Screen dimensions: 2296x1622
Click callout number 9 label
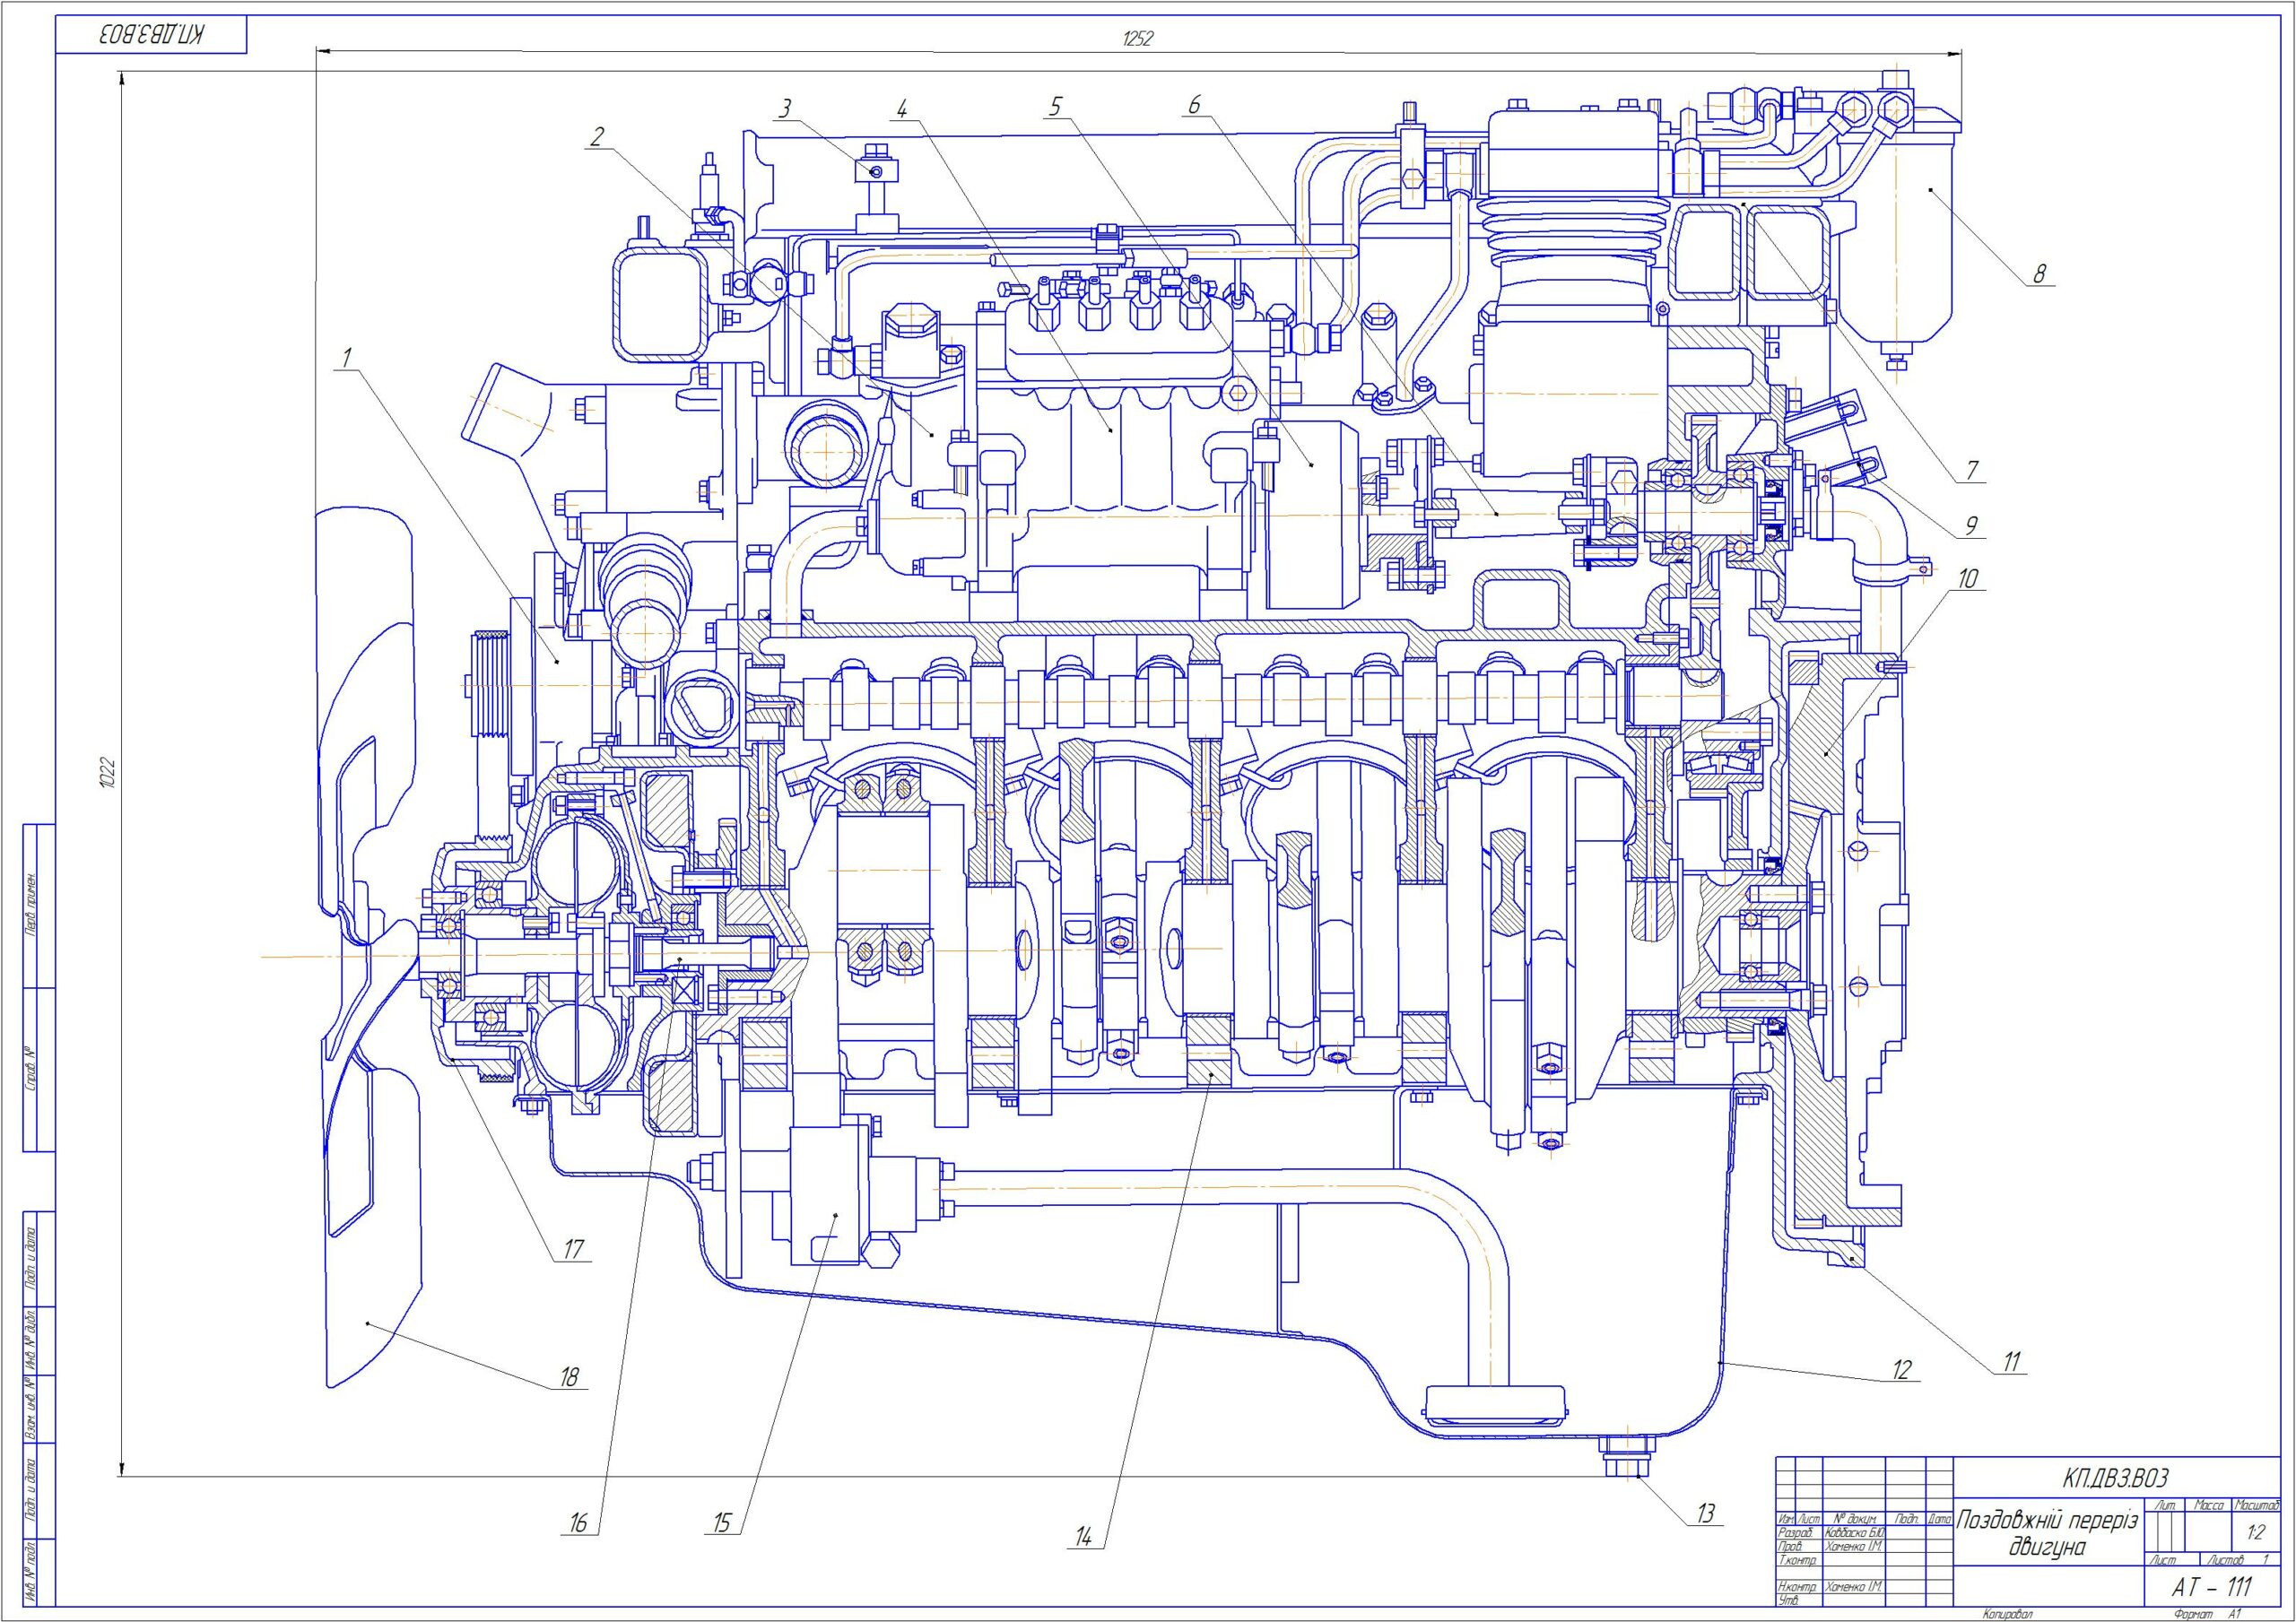tap(1971, 527)
